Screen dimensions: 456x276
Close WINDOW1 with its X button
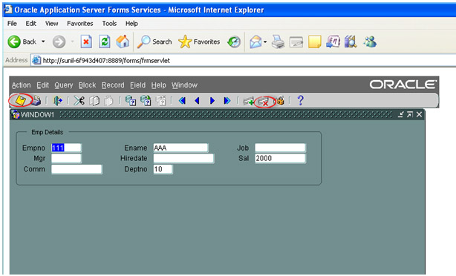(x=419, y=114)
